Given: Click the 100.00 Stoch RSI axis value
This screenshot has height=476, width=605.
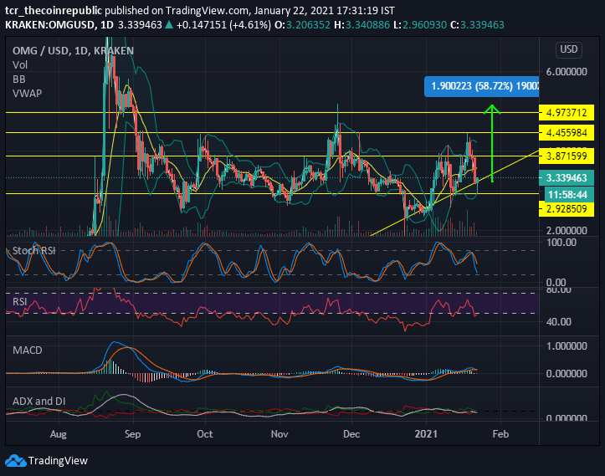Looking at the screenshot, I should (561, 243).
